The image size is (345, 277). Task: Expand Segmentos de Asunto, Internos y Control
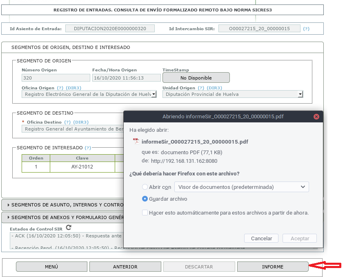point(63,205)
